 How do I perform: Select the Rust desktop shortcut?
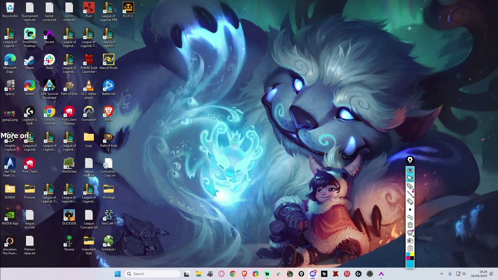coord(89,10)
